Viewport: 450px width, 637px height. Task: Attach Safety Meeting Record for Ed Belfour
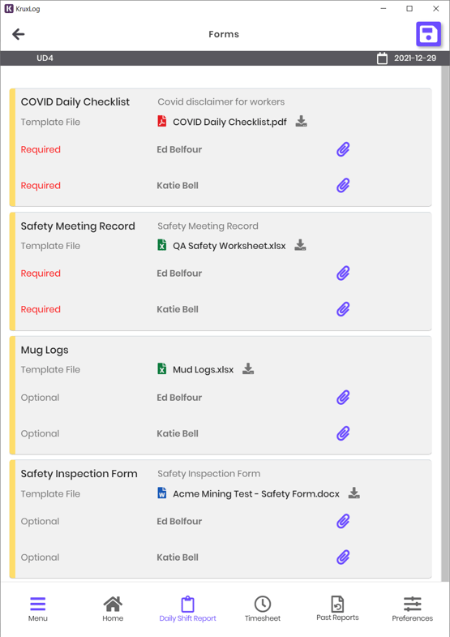[343, 273]
